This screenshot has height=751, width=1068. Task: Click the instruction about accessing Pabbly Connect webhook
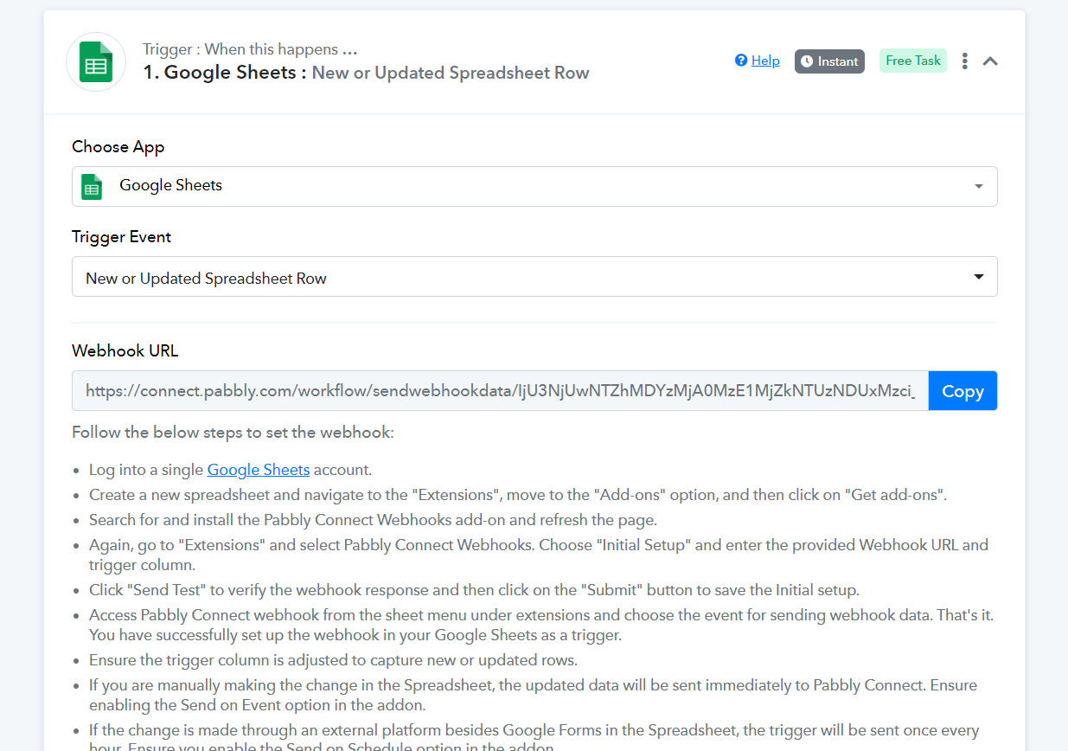click(541, 625)
